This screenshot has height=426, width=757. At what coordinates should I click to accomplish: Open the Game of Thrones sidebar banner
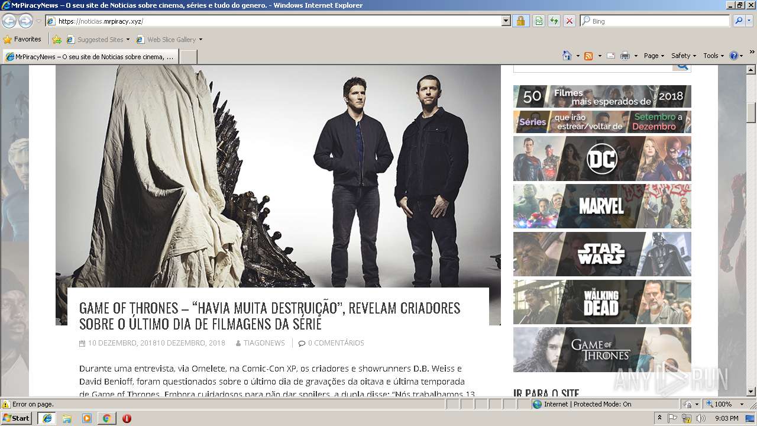(x=602, y=350)
